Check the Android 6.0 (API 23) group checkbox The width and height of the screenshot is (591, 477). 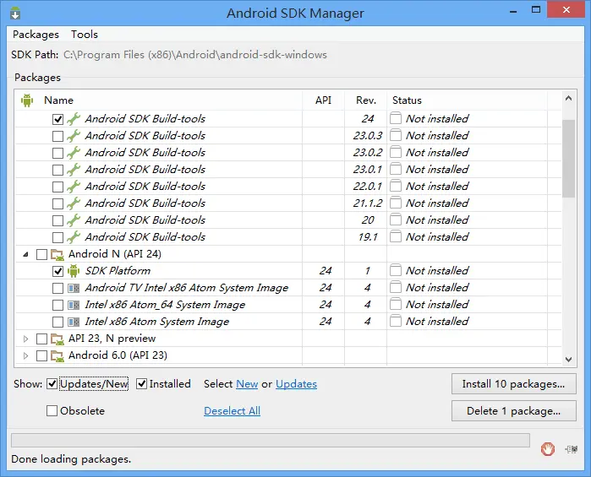coord(41,355)
